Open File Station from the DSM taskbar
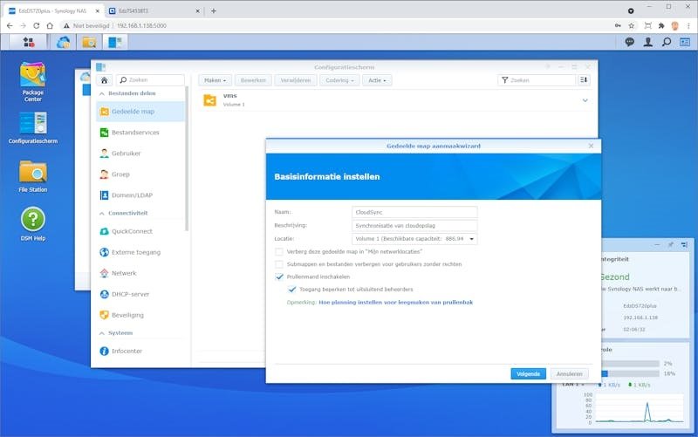Image resolution: width=698 pixels, height=437 pixels. [x=89, y=42]
